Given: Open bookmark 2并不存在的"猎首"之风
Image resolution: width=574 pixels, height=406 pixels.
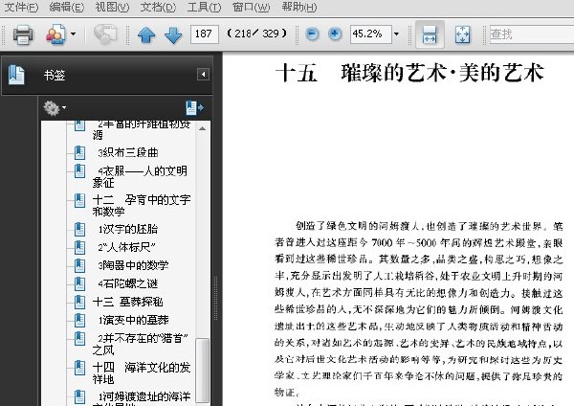Looking at the screenshot, I should pos(141,344).
